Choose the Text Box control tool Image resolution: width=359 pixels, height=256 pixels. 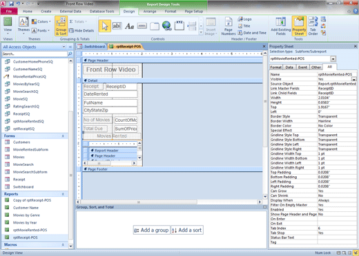click(x=117, y=26)
